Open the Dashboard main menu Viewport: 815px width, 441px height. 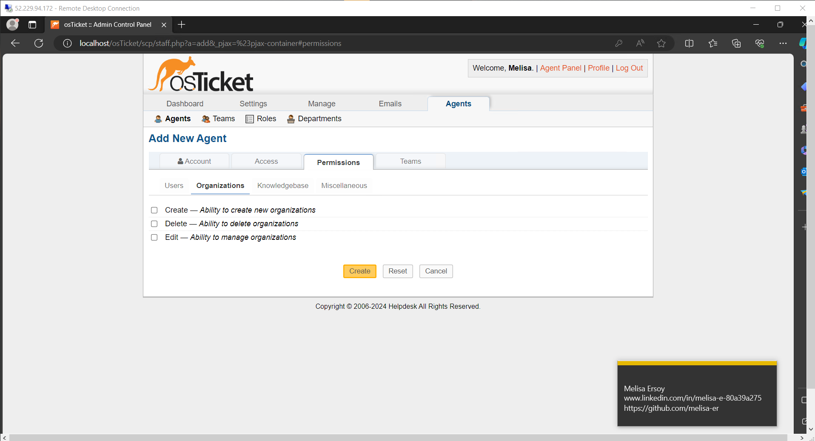pos(185,104)
